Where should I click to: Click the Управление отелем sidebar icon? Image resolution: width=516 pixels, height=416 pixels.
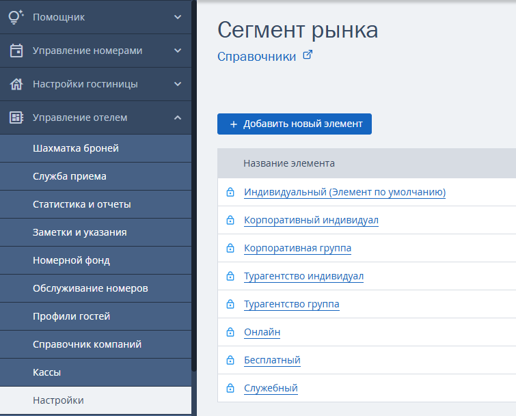(16, 117)
